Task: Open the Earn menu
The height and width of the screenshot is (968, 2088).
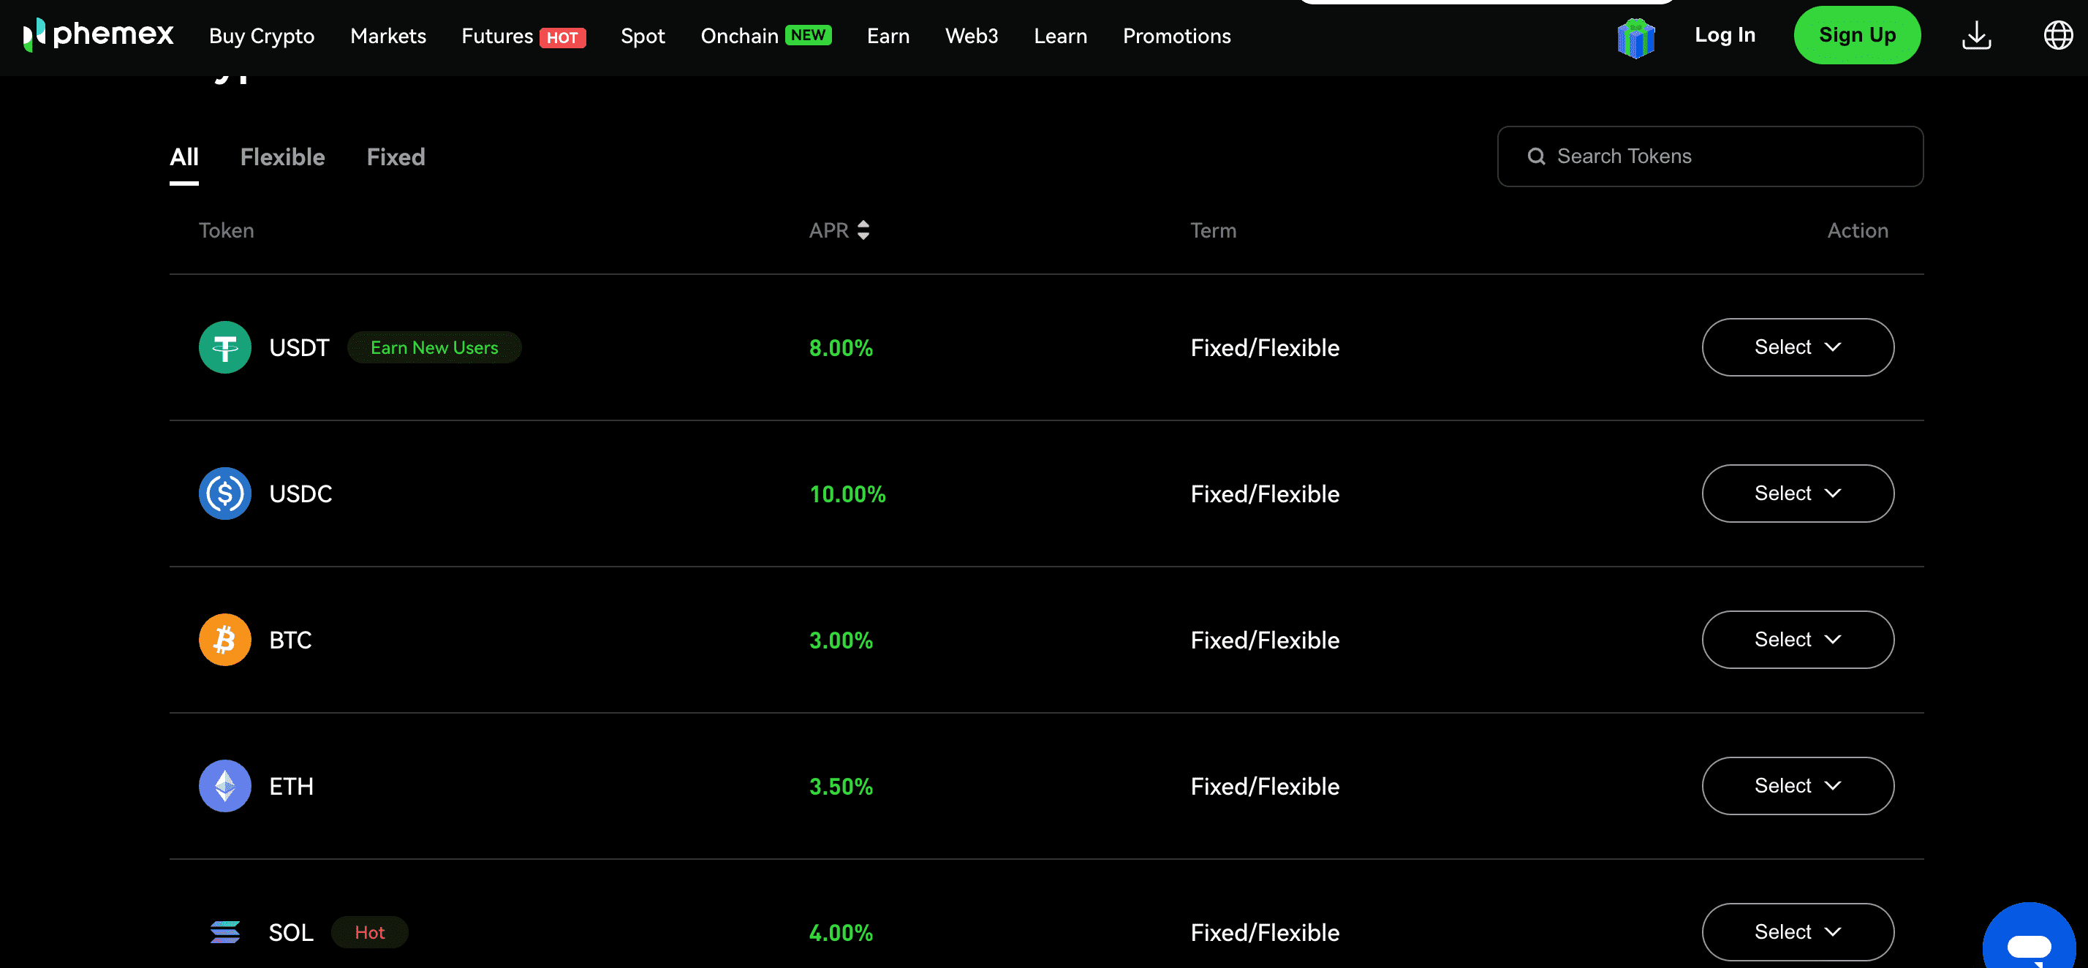Action: click(x=888, y=36)
